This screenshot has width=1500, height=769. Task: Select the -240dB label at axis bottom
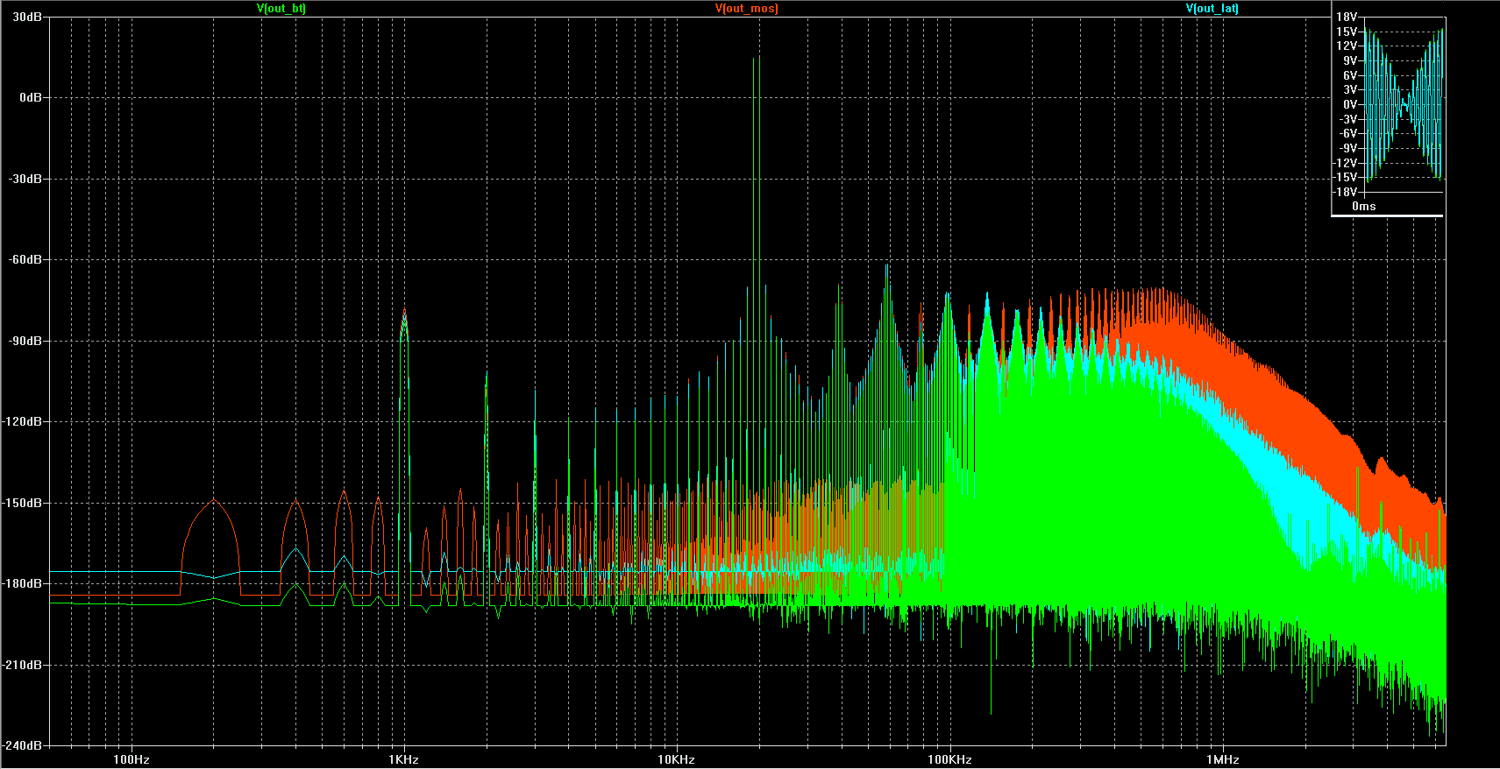coord(23,745)
